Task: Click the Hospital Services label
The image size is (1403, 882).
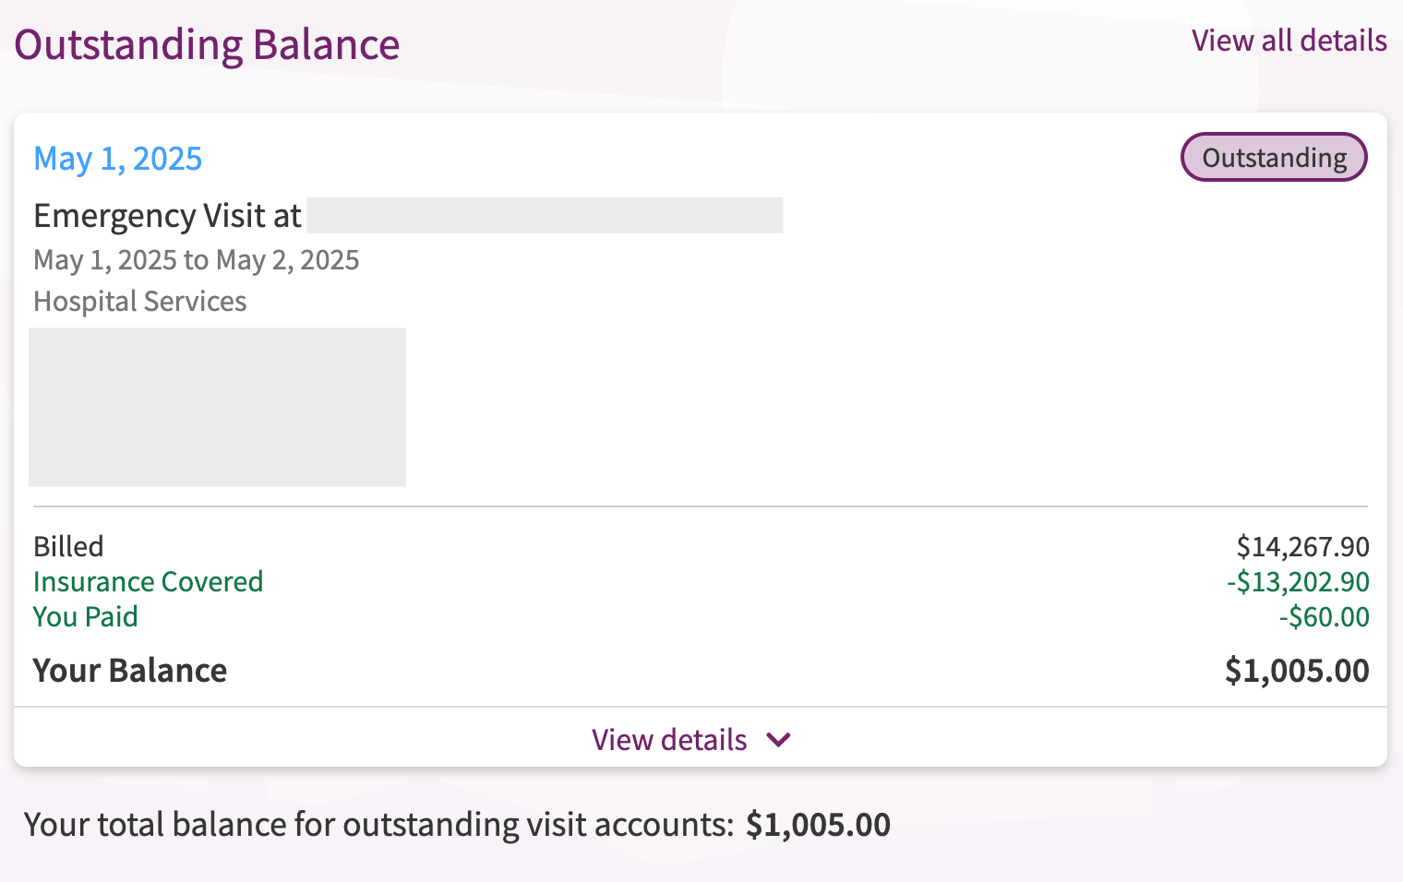Action: [x=140, y=302]
